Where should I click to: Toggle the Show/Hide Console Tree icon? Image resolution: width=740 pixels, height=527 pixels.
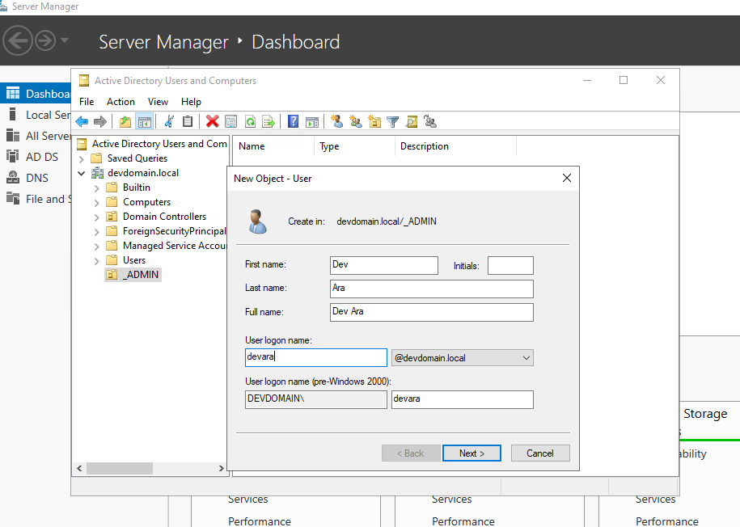145,122
